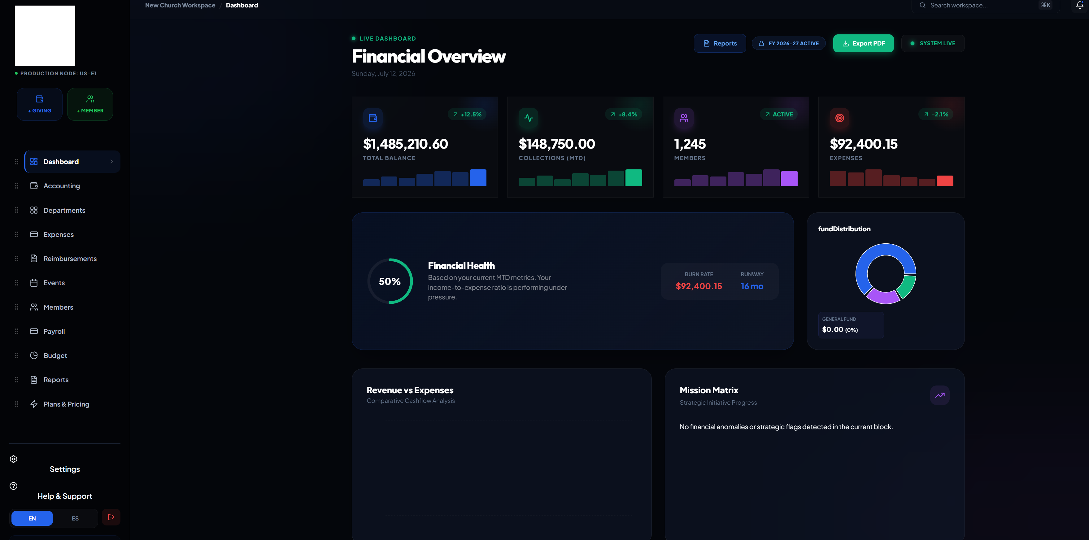Click the green segment of fund donut
This screenshot has height=540, width=1089.
908,287
